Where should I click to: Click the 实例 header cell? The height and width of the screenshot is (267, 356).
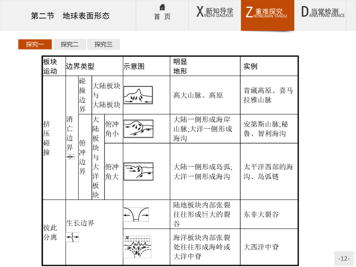[x=269, y=66]
